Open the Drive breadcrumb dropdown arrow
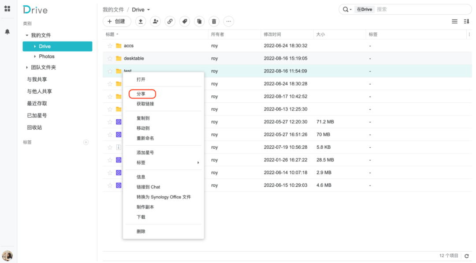The width and height of the screenshot is (476, 263). point(149,10)
